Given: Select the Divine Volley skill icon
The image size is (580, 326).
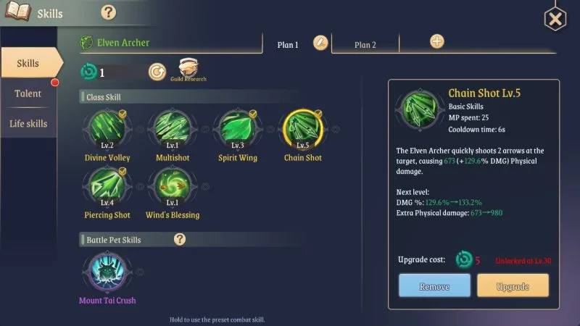Looking at the screenshot, I should pos(107,130).
